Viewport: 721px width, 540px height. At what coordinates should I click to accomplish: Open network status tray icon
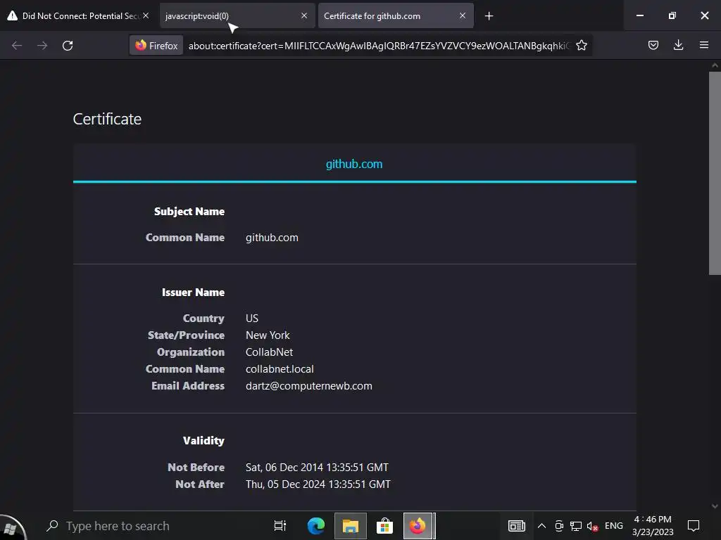(x=576, y=526)
